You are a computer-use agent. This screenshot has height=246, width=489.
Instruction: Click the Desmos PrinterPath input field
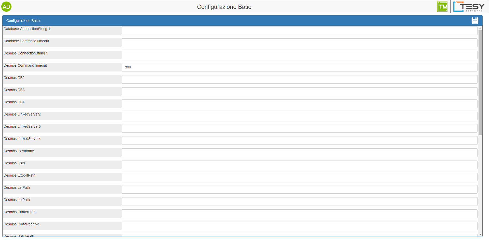(x=299, y=214)
